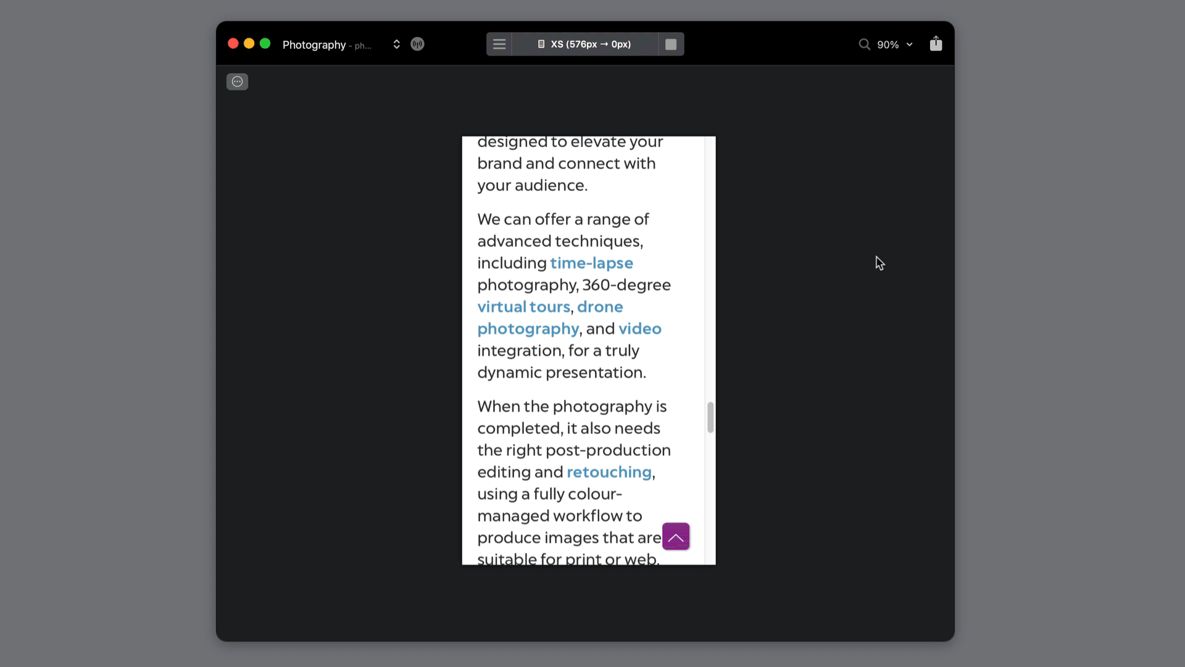Click the gray square stop button
Viewport: 1185px width, 667px height.
tap(671, 44)
